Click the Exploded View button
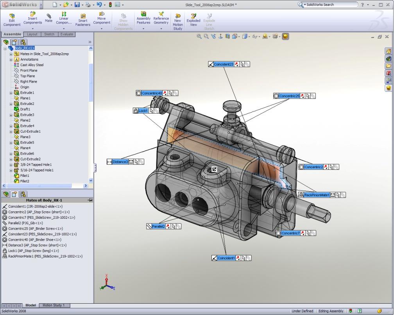The image size is (394, 315). (x=193, y=20)
